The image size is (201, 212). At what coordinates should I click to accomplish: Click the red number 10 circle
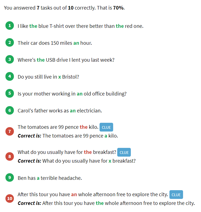pos(10,199)
